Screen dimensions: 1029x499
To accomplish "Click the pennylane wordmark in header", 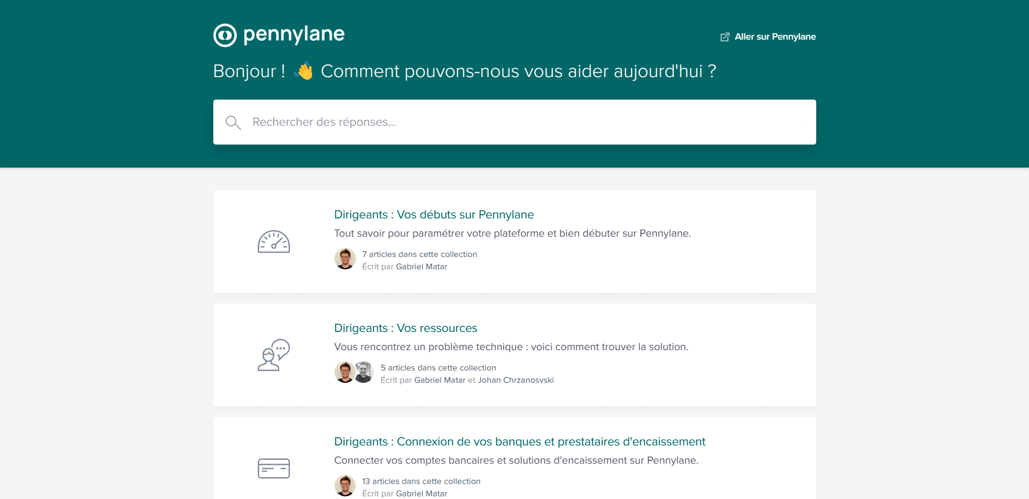I will [x=294, y=34].
